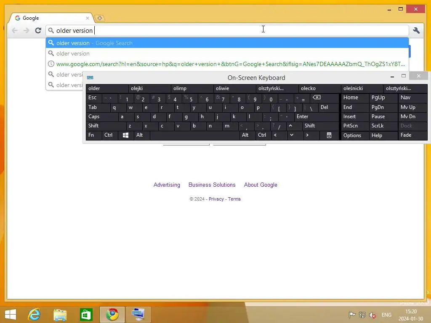Select the Google tab
Screen dimensions: 431x323
(x=51, y=18)
